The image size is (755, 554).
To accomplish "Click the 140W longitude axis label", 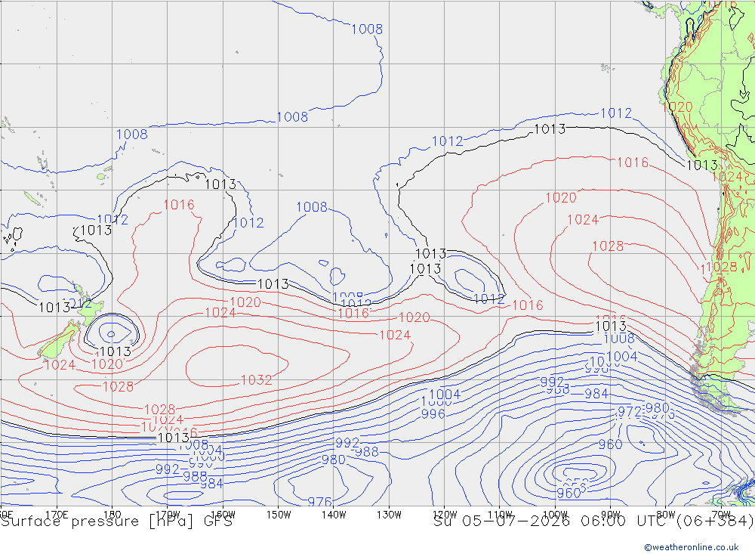I will click(334, 514).
